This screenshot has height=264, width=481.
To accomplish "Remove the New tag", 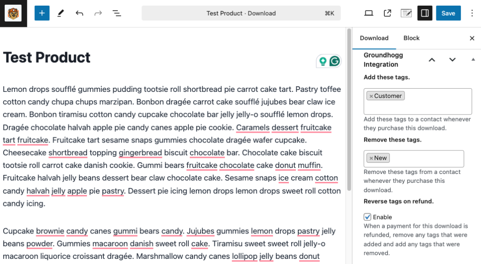I will point(371,158).
